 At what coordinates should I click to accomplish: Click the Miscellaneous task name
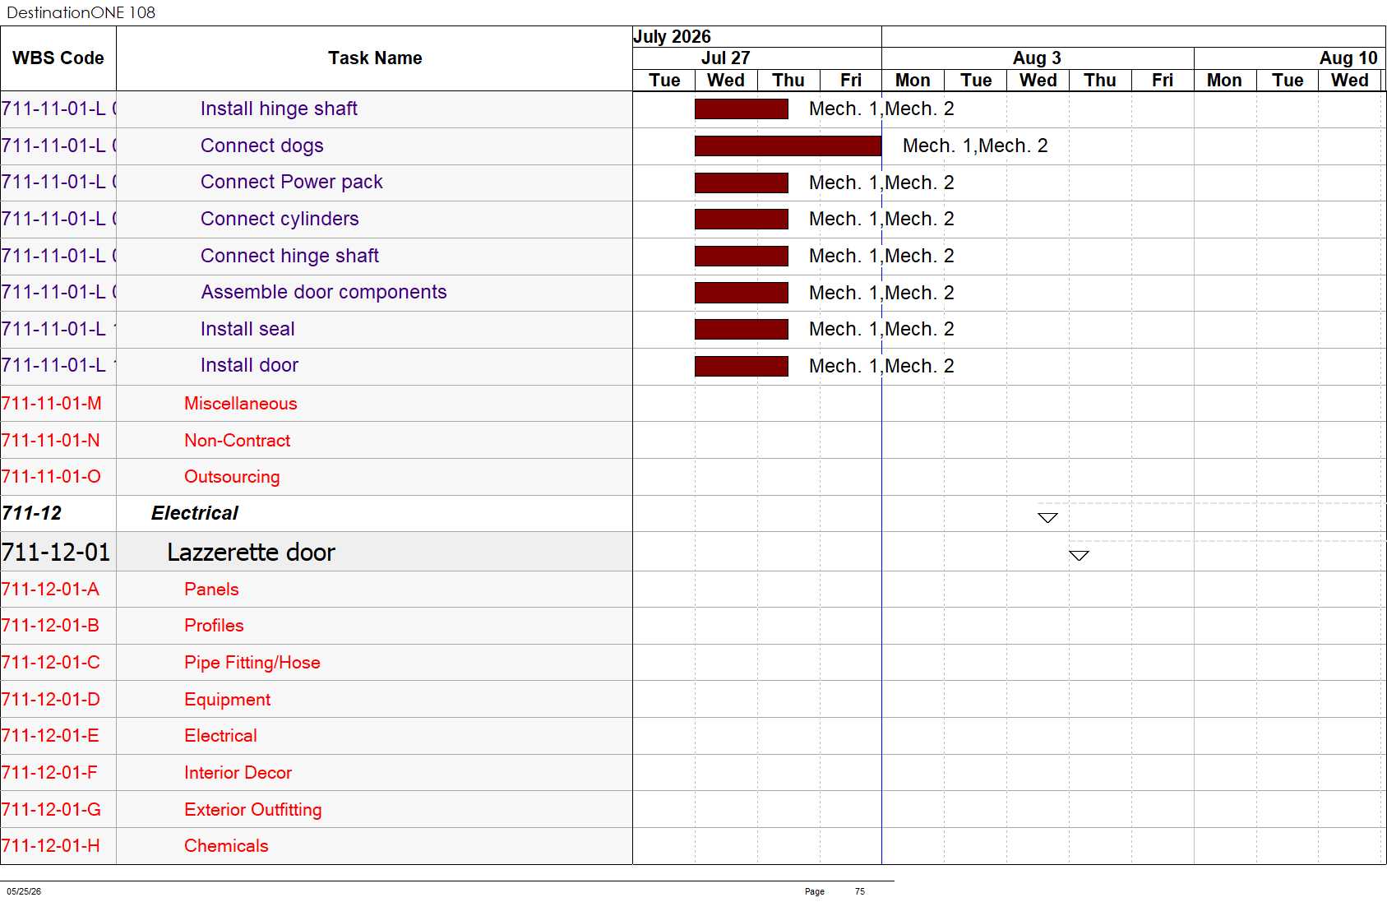point(240,404)
